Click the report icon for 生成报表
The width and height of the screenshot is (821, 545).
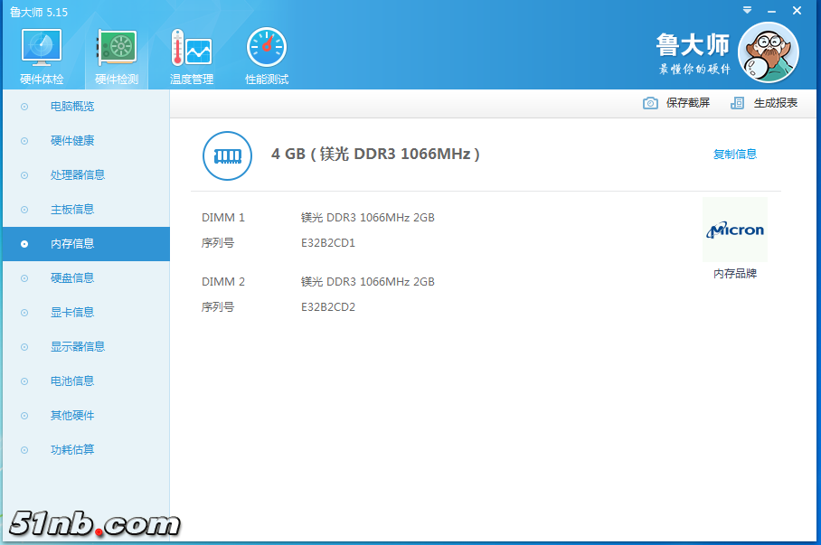point(738,103)
